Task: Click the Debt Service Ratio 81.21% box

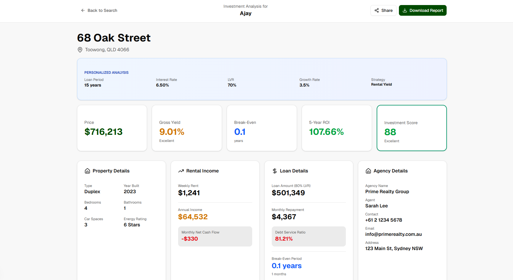Action: pos(309,236)
